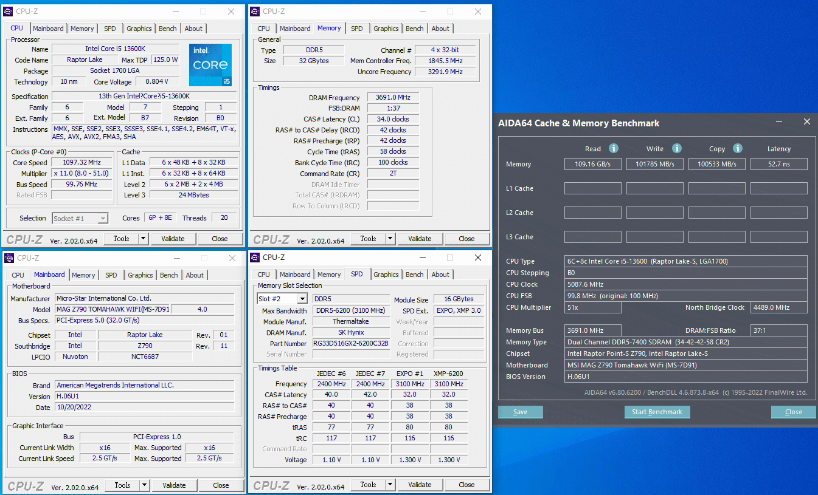Image resolution: width=818 pixels, height=495 pixels.
Task: Click CPU-Z app icon in top-left window title
Action: [9, 12]
